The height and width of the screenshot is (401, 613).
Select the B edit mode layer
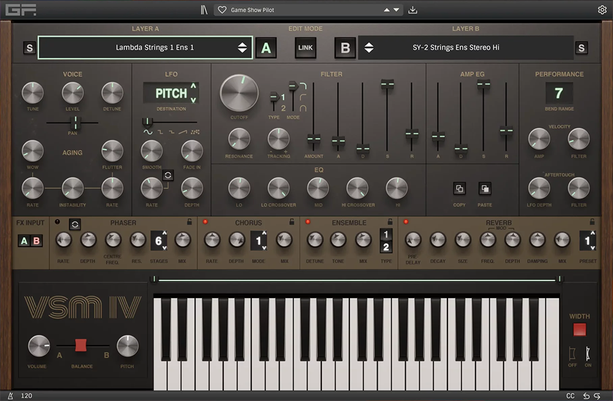point(345,48)
